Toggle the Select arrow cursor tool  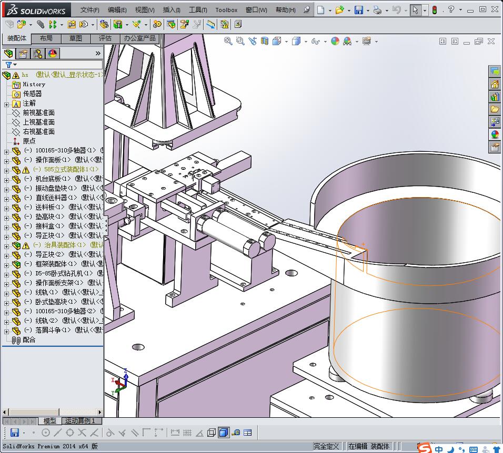(x=415, y=10)
